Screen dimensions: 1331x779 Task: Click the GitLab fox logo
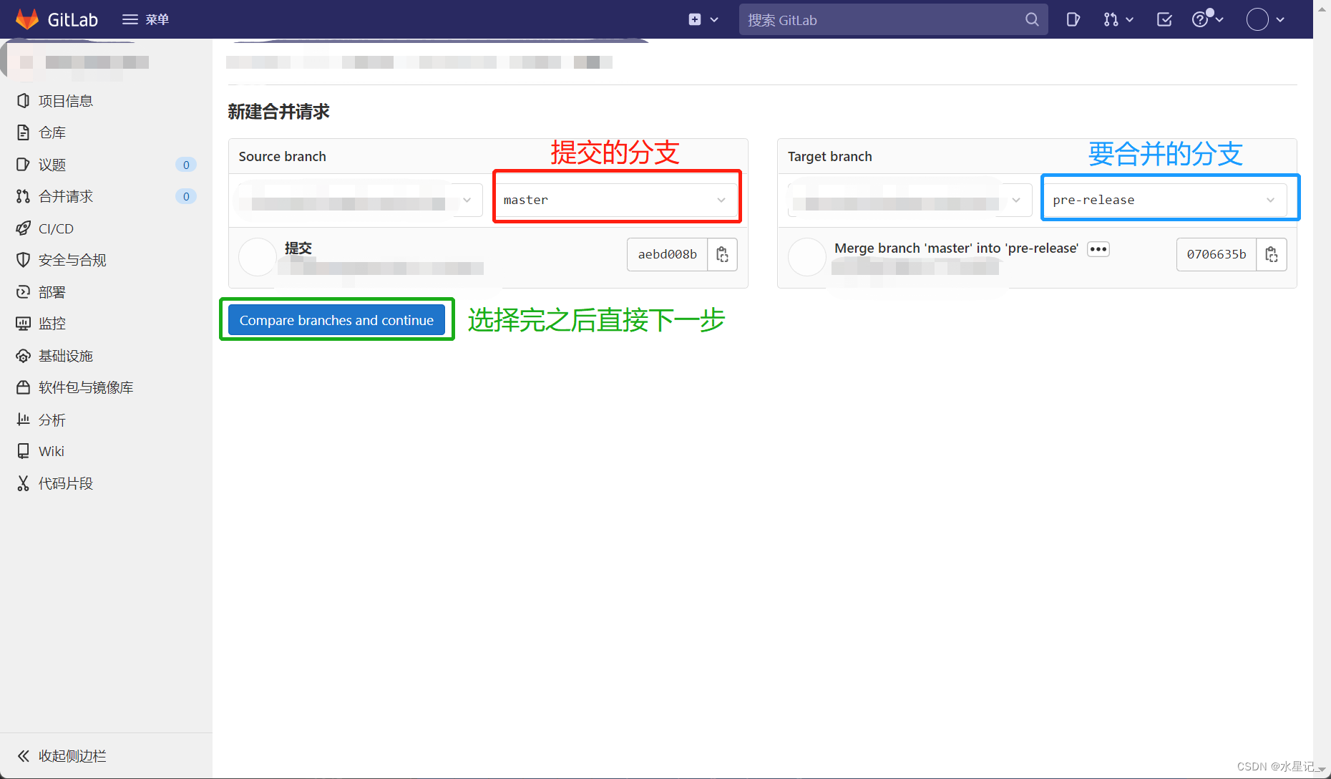point(26,19)
